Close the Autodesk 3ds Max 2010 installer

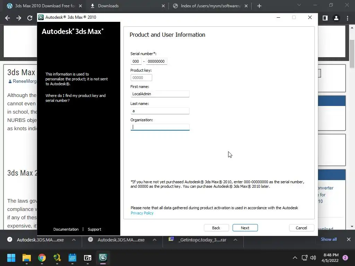(x=310, y=17)
